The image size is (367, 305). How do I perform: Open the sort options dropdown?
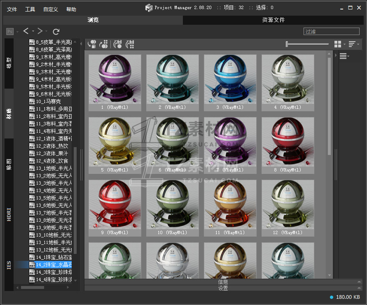coord(353,44)
